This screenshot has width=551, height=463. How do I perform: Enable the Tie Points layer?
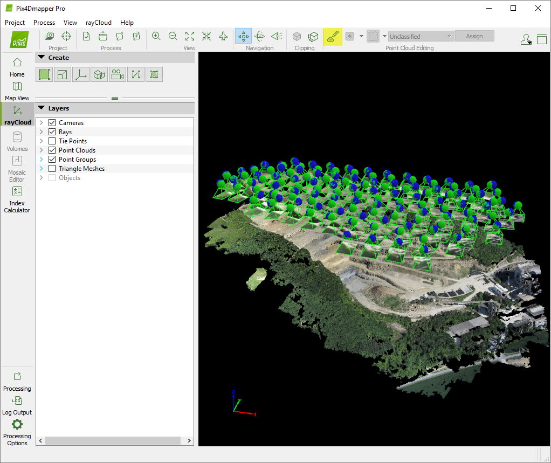click(x=51, y=141)
